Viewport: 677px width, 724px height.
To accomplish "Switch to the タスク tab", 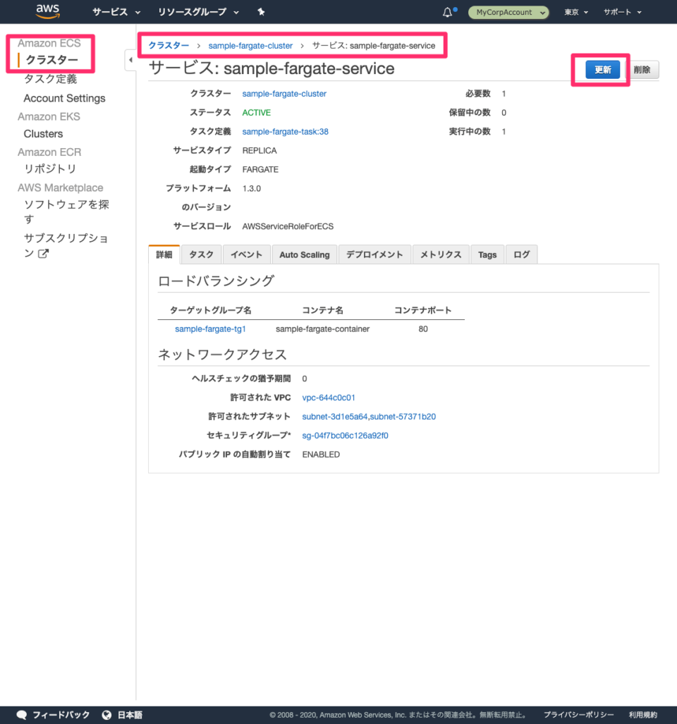I will pos(202,254).
